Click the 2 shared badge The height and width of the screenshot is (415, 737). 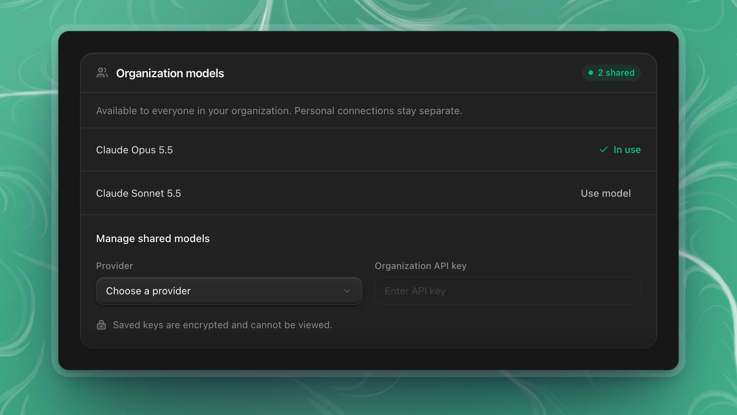(611, 73)
